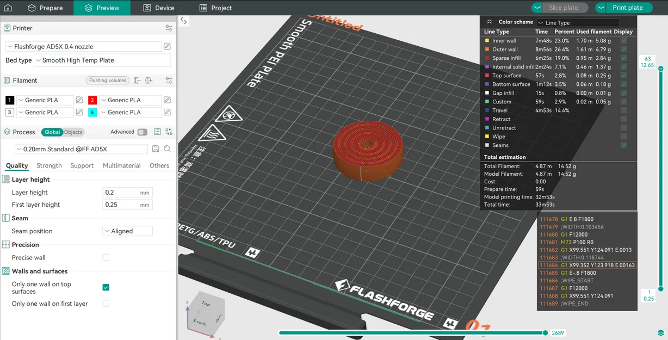
Task: Open filament 1 Generic PLA dropdown
Action: pyautogui.click(x=45, y=100)
